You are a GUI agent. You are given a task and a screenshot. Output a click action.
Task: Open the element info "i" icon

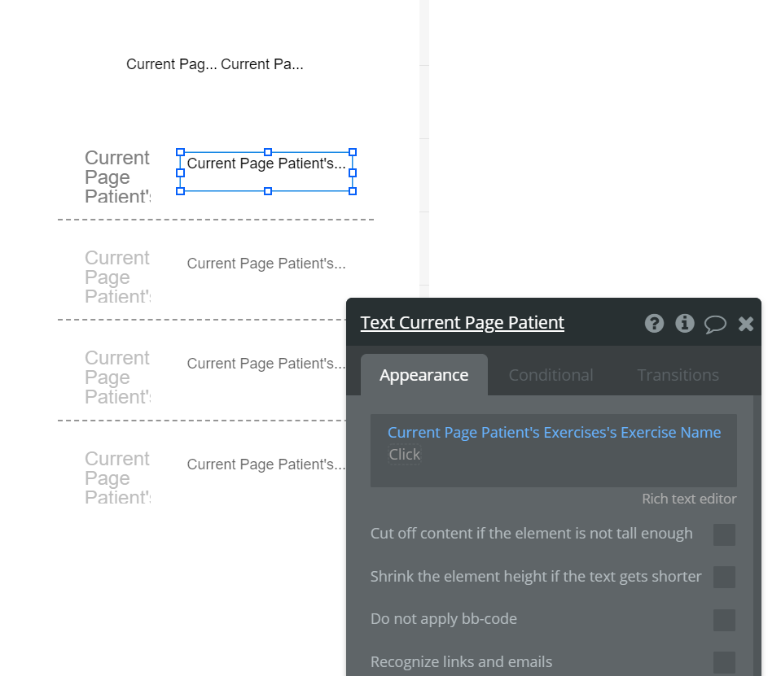click(685, 323)
